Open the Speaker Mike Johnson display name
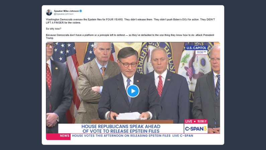The image size is (266, 150). 66,11
